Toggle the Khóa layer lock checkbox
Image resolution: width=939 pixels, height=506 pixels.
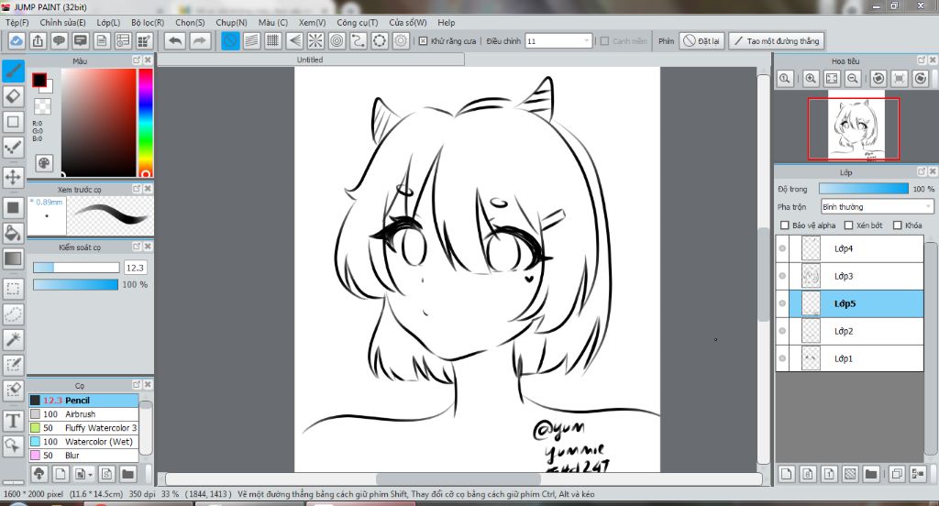tap(897, 225)
